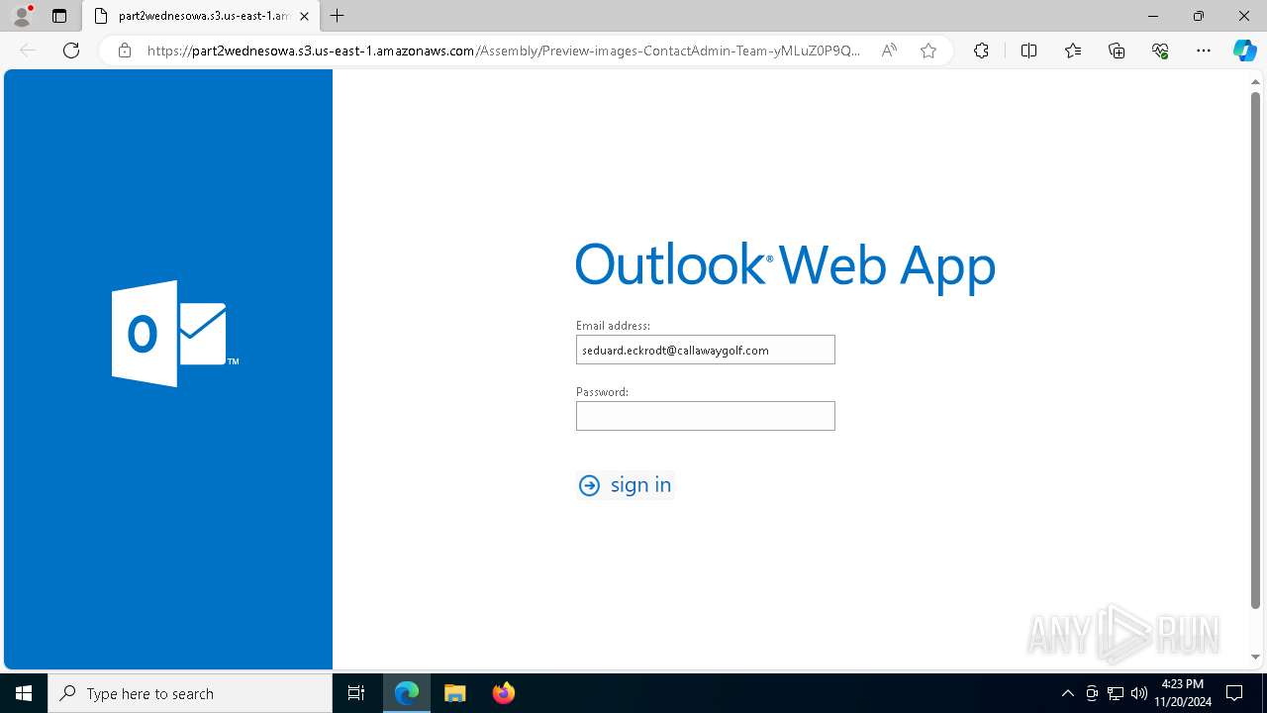This screenshot has width=1267, height=713.
Task: Show hidden system tray icons
Action: click(x=1067, y=693)
